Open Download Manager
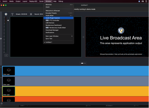 58,30
